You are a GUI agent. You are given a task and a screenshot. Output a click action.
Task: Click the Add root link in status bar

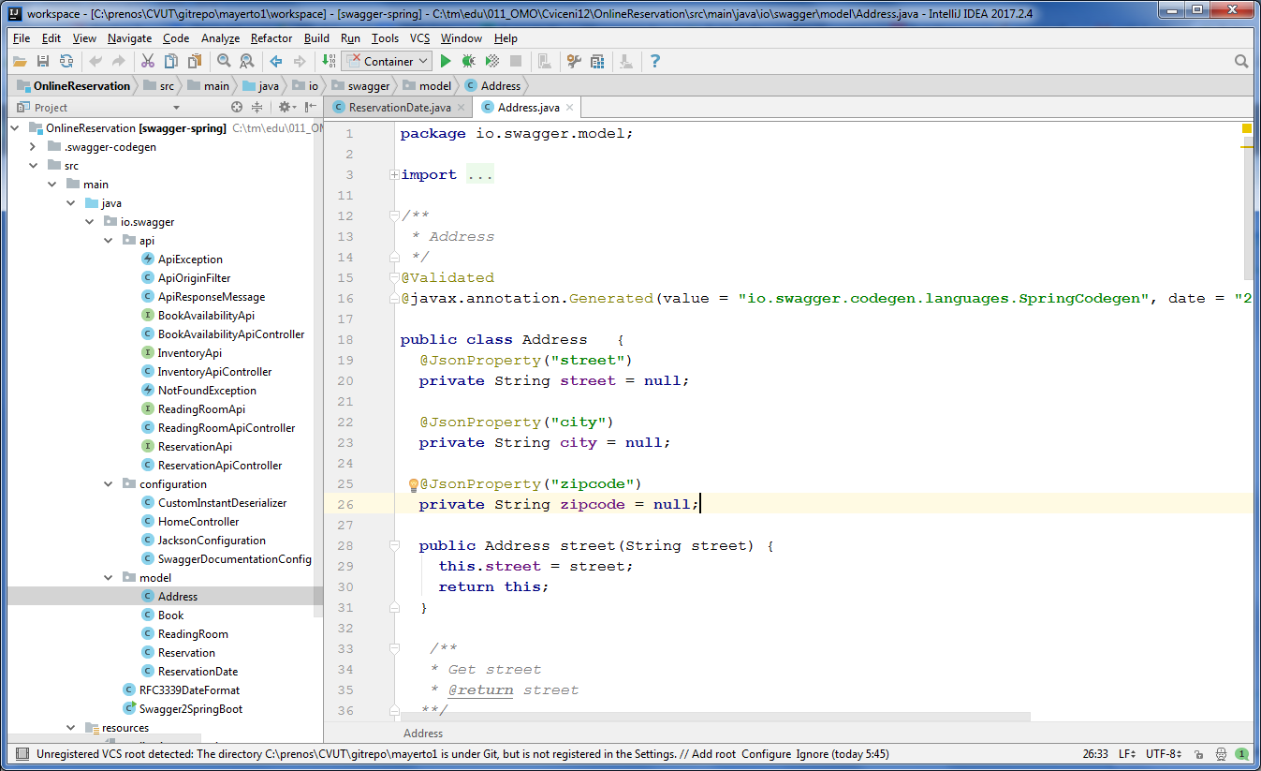(x=714, y=753)
